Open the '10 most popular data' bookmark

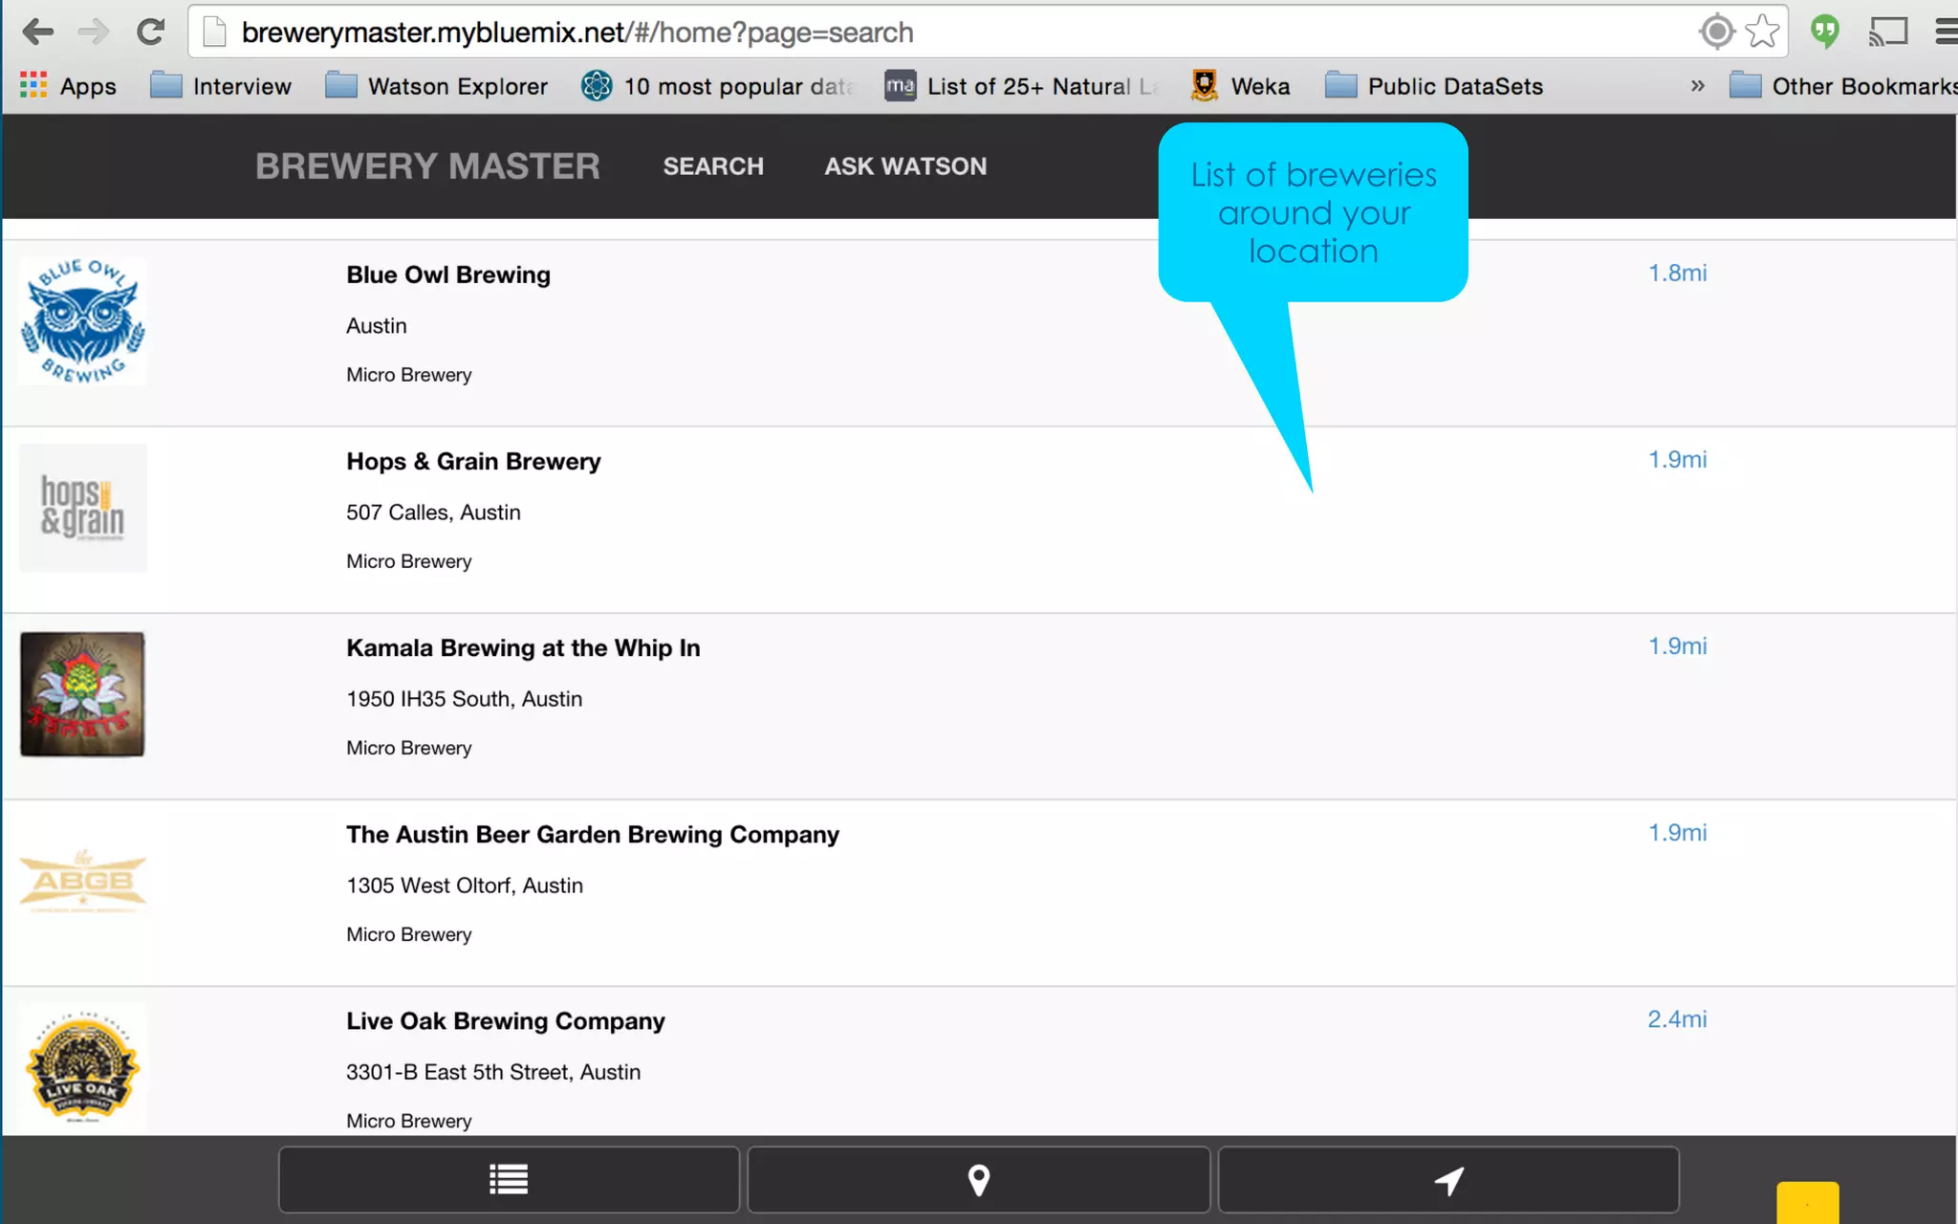pos(718,86)
